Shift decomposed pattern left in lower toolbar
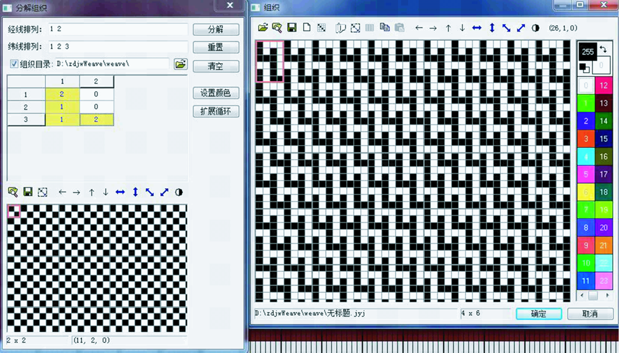This screenshot has height=353, width=619. pyautogui.click(x=62, y=192)
